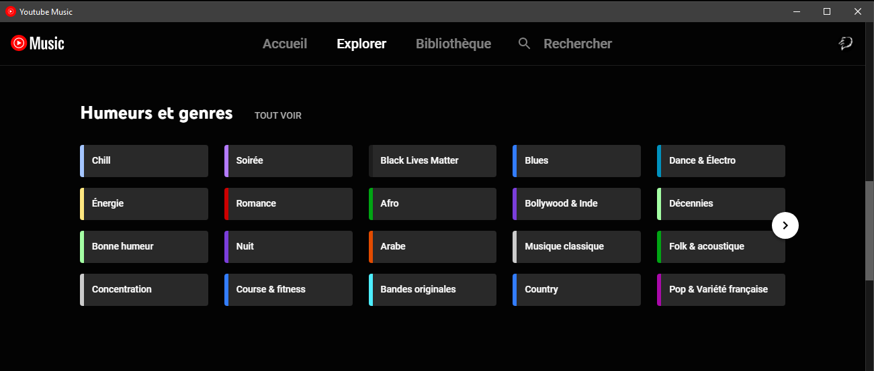The height and width of the screenshot is (371, 874).
Task: Open the account avatar icon
Action: click(x=846, y=44)
